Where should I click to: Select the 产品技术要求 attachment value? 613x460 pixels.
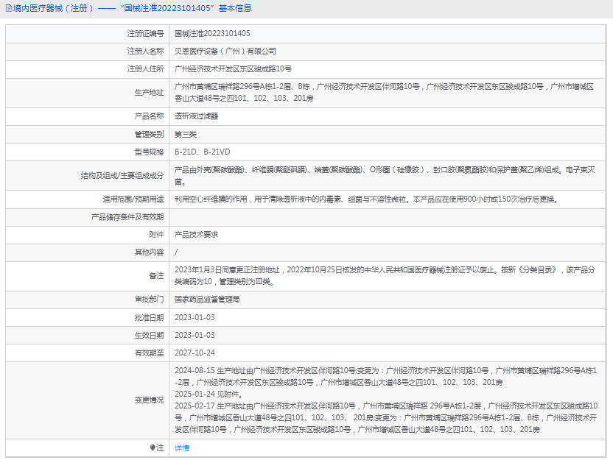(x=196, y=234)
